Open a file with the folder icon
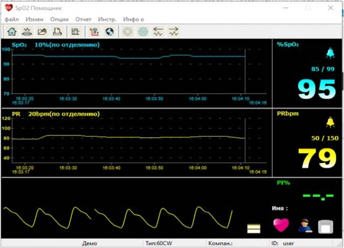Image resolution: width=344 pixels, height=248 pixels. tap(42, 32)
